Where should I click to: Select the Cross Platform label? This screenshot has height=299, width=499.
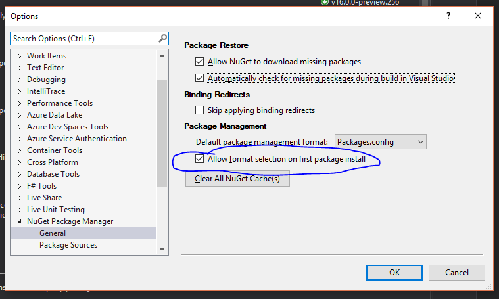[x=53, y=162]
